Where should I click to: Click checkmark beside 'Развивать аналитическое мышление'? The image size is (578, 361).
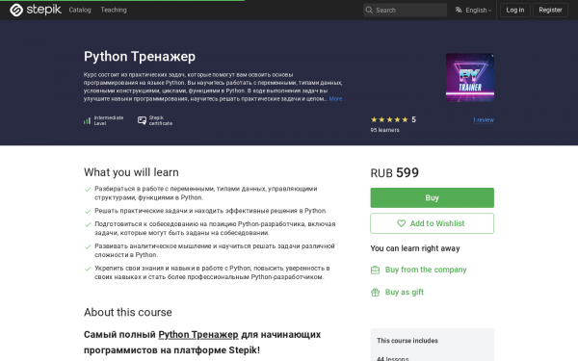tap(88, 246)
